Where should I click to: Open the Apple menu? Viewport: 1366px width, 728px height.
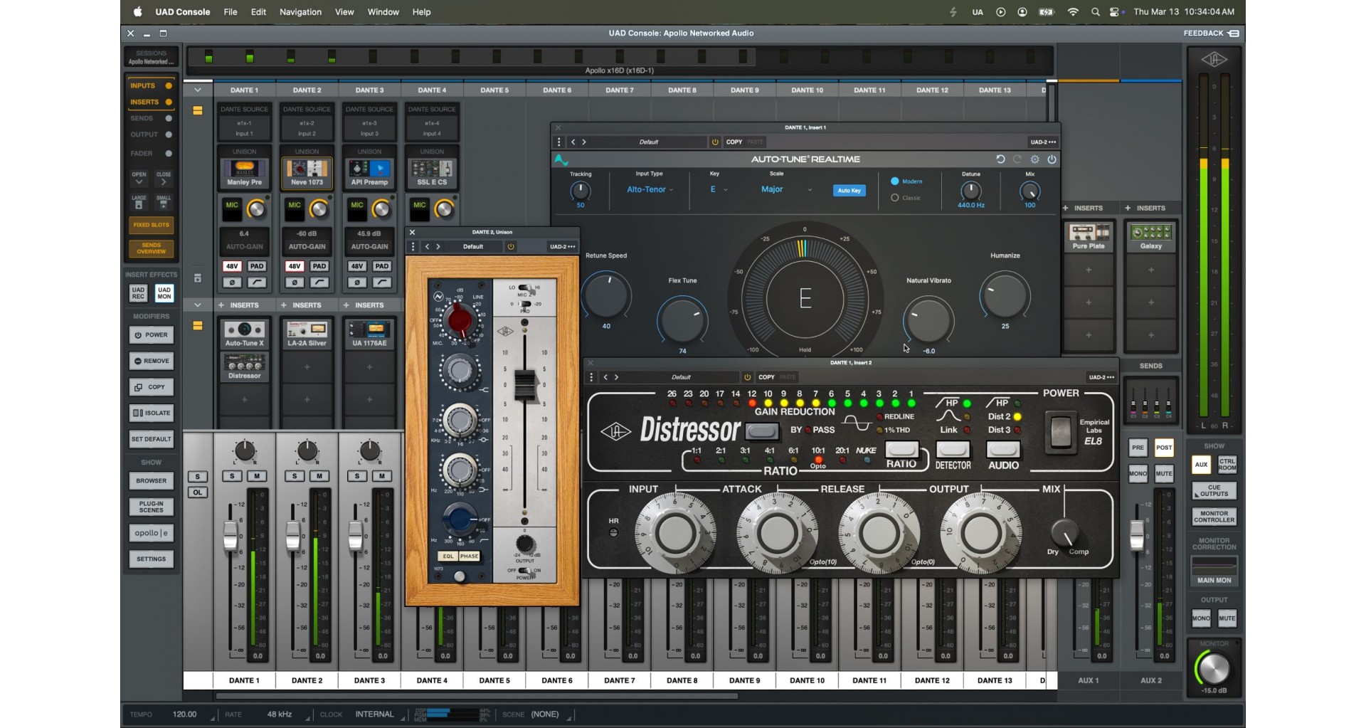coord(137,12)
